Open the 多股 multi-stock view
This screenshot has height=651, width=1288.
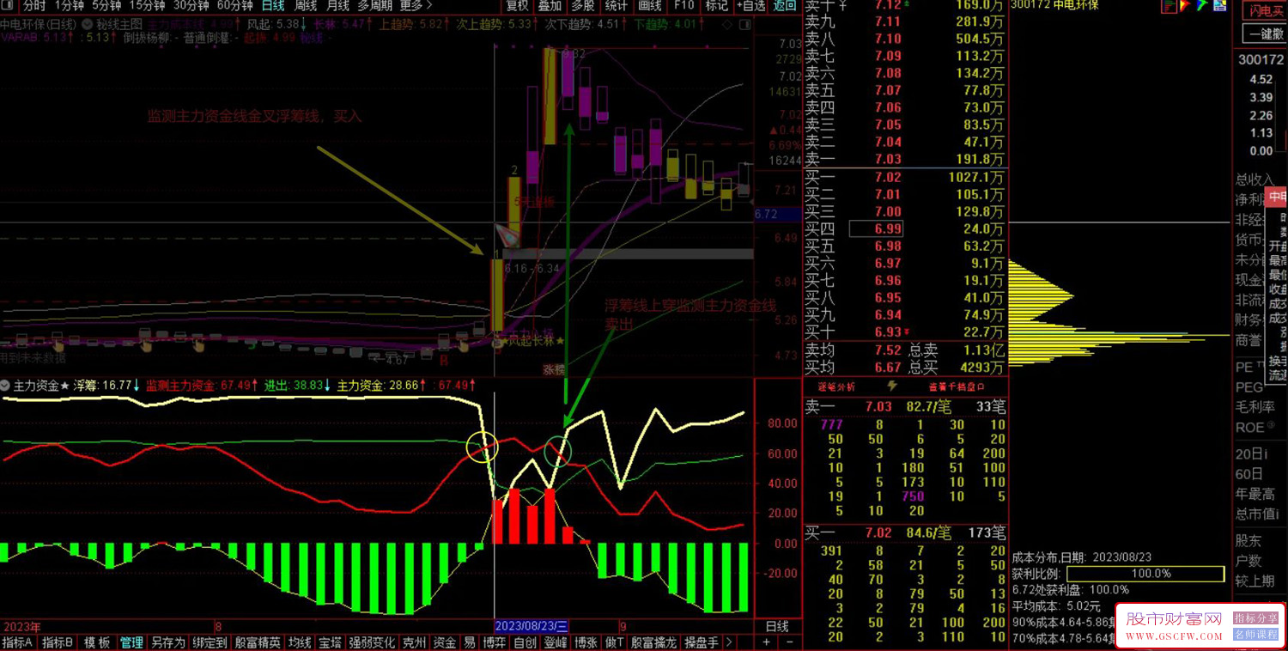point(583,6)
